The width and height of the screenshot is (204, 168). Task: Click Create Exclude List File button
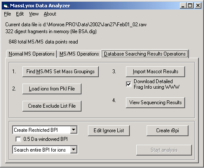tap(52, 106)
